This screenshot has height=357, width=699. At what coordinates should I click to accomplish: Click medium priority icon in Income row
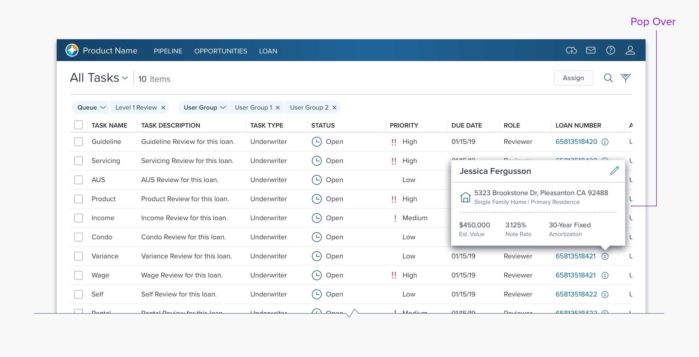(395, 218)
